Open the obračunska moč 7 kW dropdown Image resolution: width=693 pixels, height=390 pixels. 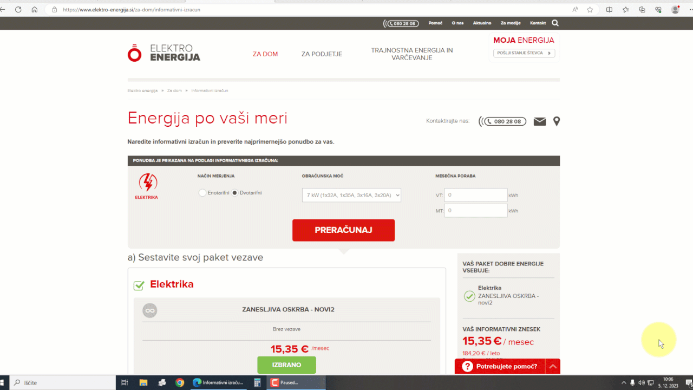click(x=351, y=195)
